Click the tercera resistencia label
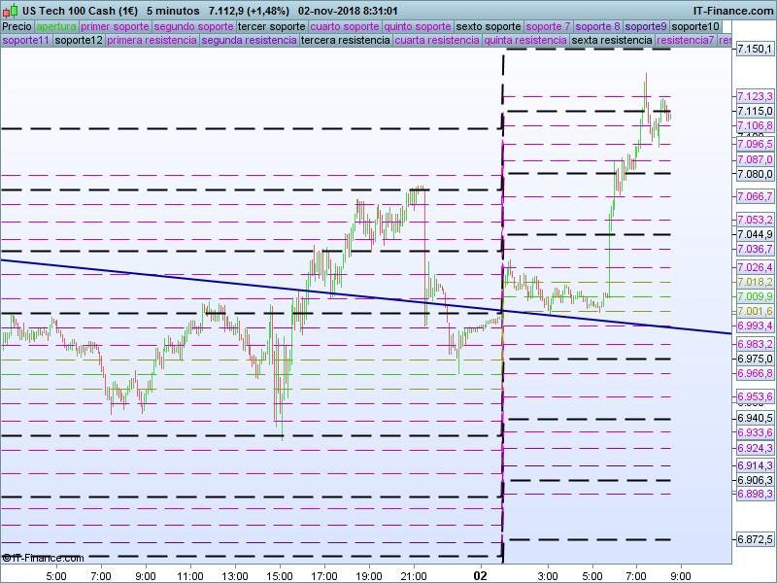 coord(346,40)
